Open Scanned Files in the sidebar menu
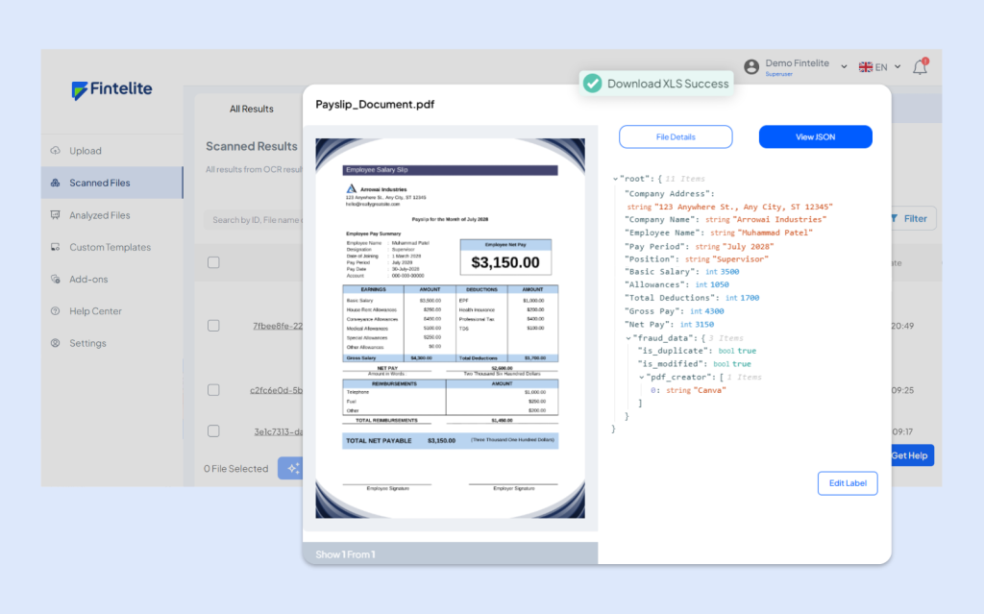 click(99, 183)
